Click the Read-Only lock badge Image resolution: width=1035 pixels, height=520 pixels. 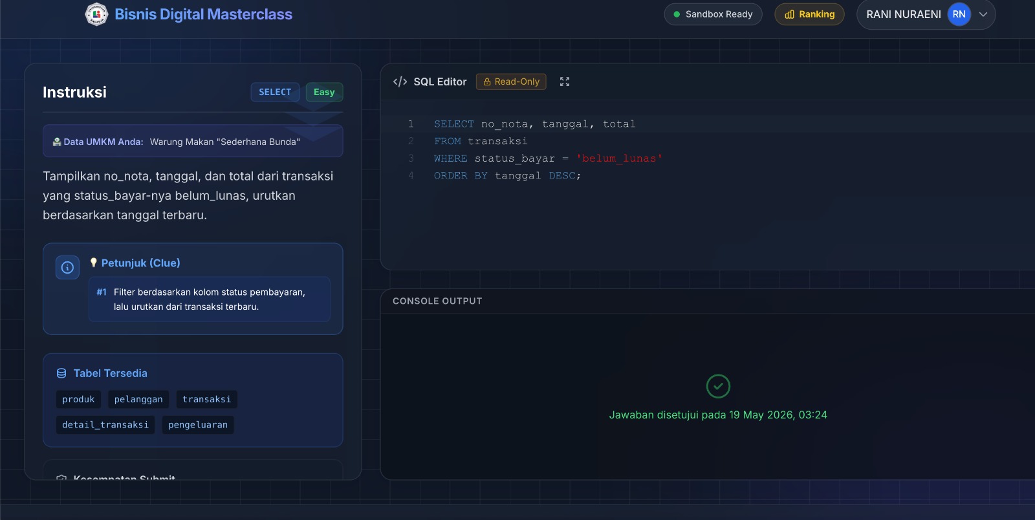coord(511,81)
